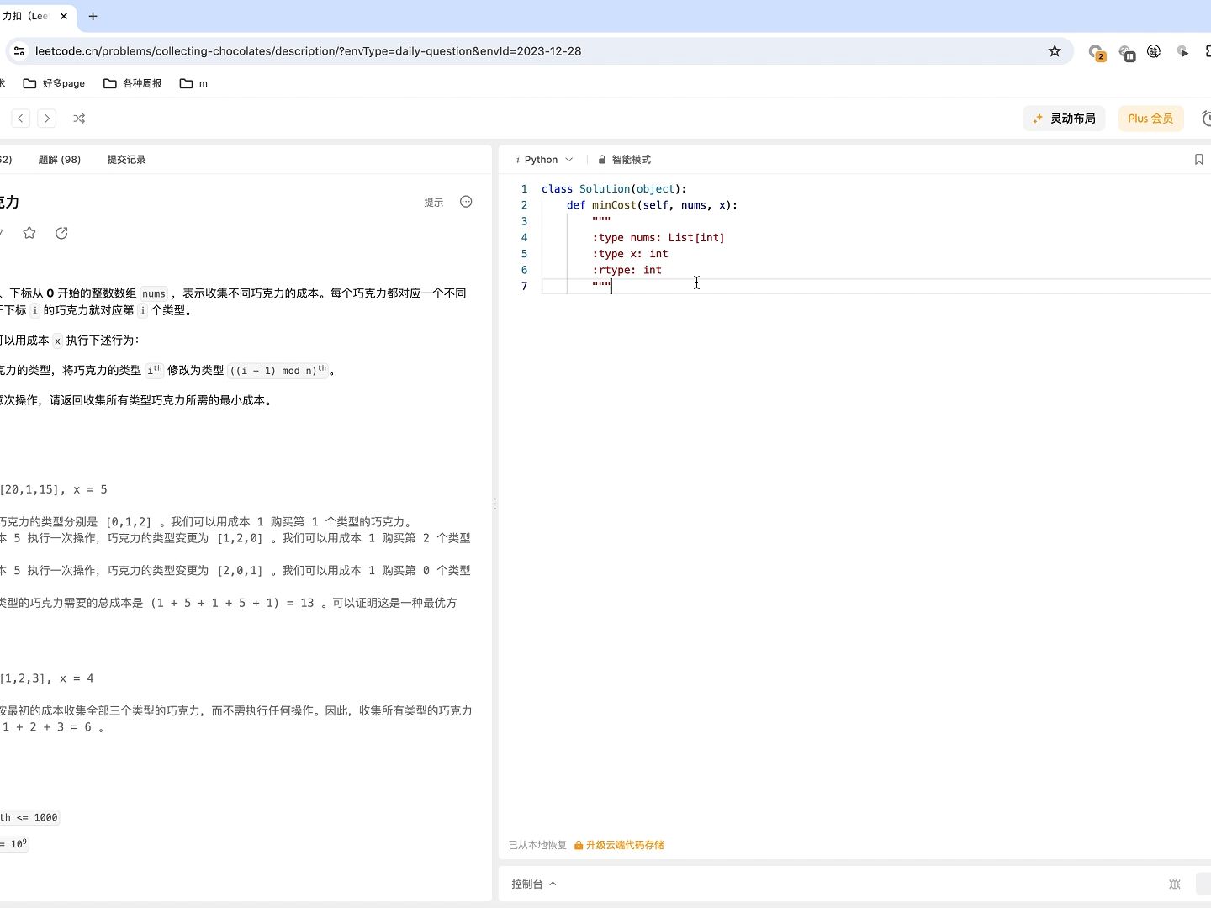
Task: Click the editor bookmark icon
Action: click(x=1198, y=160)
